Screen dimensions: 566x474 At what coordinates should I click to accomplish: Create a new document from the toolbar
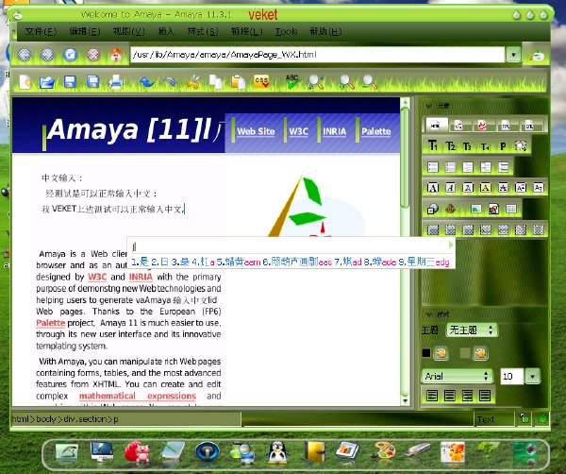pyautogui.click(x=25, y=82)
